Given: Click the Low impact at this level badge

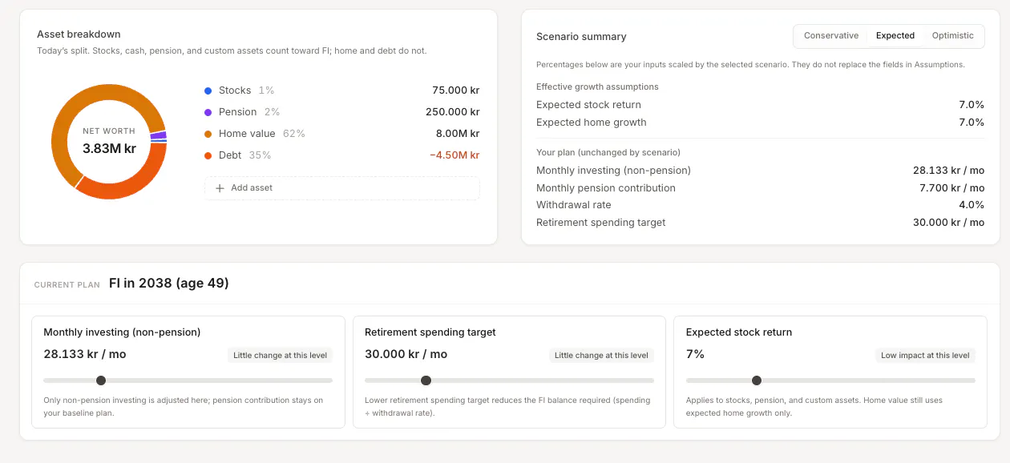Looking at the screenshot, I should point(925,356).
